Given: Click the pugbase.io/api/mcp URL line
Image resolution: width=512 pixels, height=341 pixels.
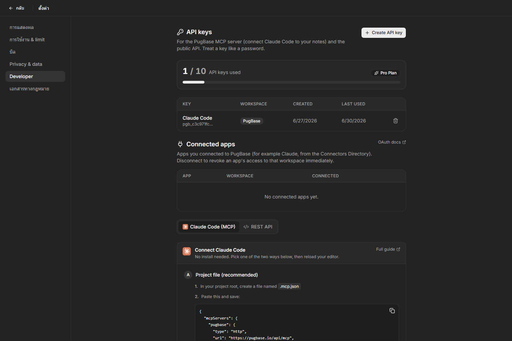Looking at the screenshot, I should pos(253,338).
